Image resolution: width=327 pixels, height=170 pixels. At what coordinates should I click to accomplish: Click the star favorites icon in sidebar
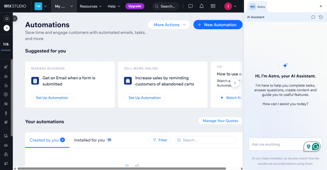pos(6,19)
